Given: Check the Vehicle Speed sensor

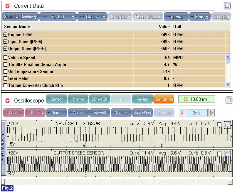Looking at the screenshot, I should coord(5,58).
